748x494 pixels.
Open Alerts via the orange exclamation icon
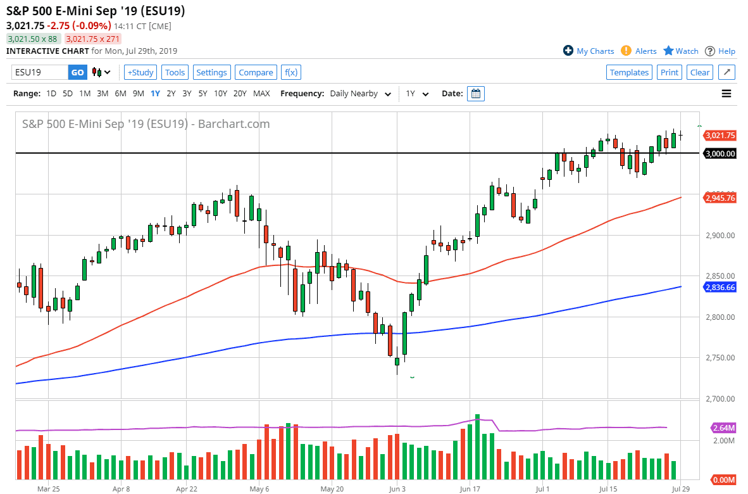coord(626,51)
